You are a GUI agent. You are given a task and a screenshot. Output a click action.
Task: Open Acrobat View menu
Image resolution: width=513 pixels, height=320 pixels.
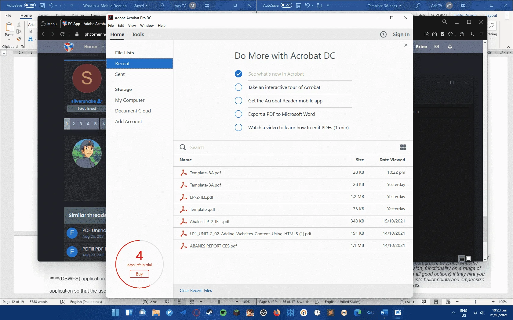click(132, 26)
